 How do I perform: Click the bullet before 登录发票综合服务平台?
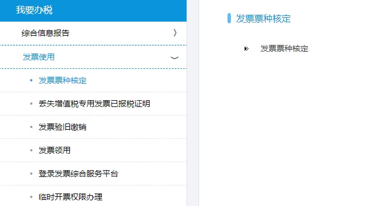pos(31,174)
